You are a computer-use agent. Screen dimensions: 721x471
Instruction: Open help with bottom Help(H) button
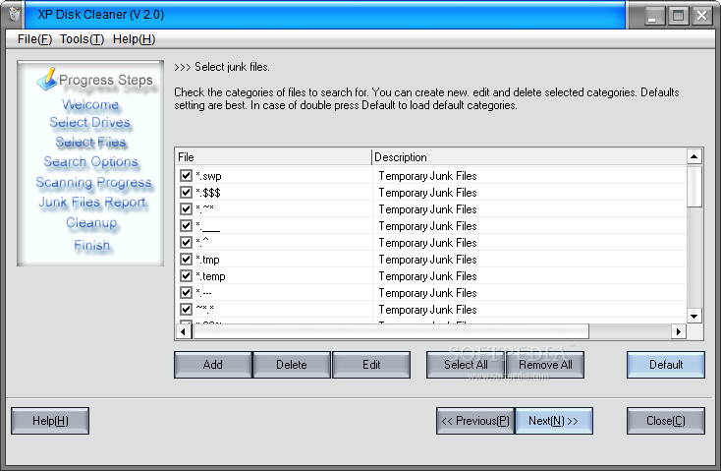50,421
